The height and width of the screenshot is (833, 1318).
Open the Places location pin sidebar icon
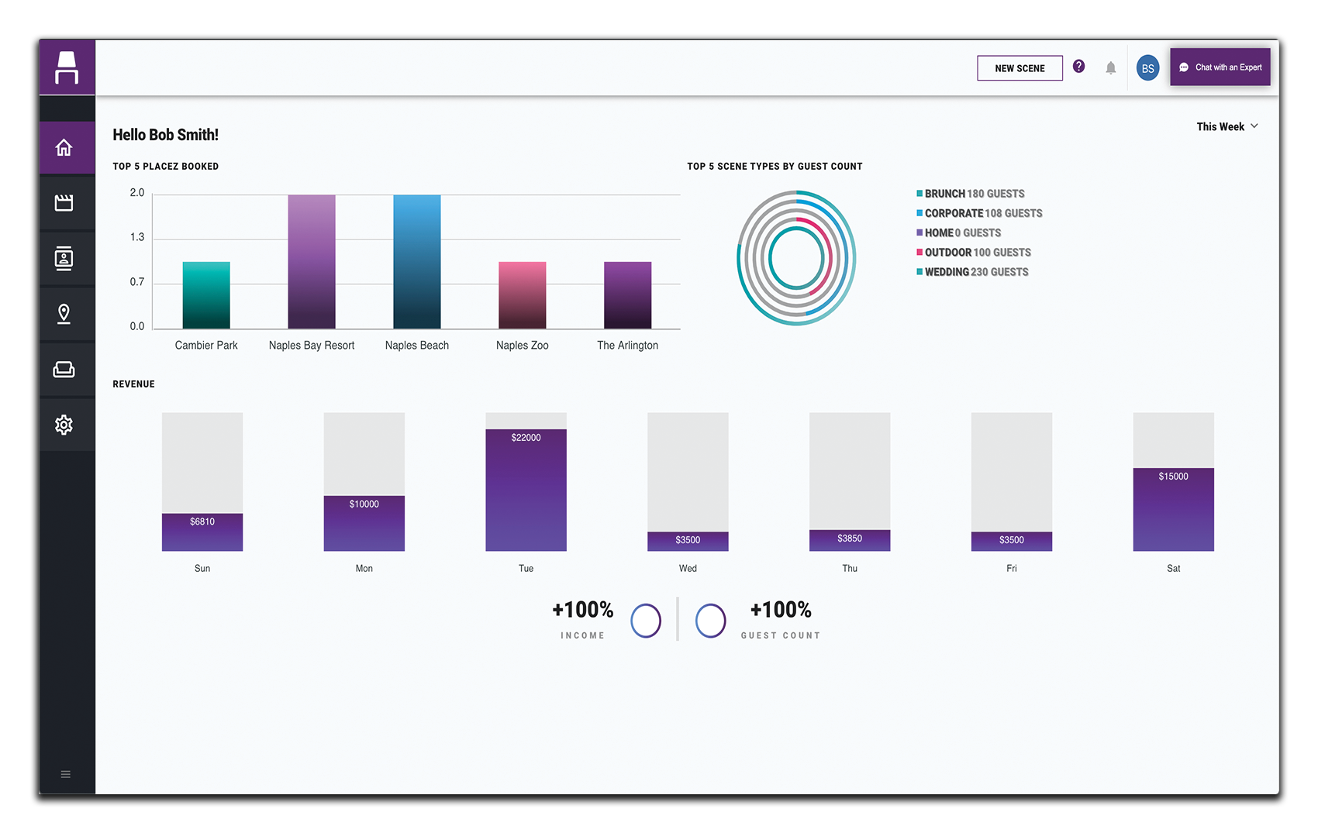(64, 314)
